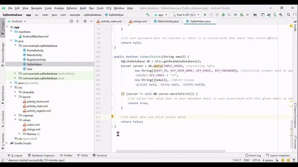Image resolution: width=298 pixels, height=167 pixels.
Task: Start debugging with the bug icon
Action: (223, 15)
